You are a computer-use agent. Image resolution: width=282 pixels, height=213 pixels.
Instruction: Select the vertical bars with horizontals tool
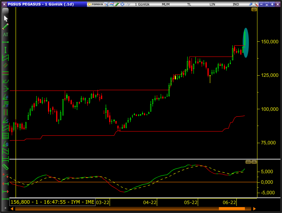pyautogui.click(x=5, y=159)
